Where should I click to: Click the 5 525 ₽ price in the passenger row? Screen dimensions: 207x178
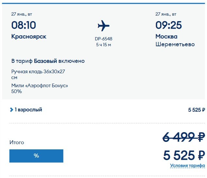click(x=196, y=110)
